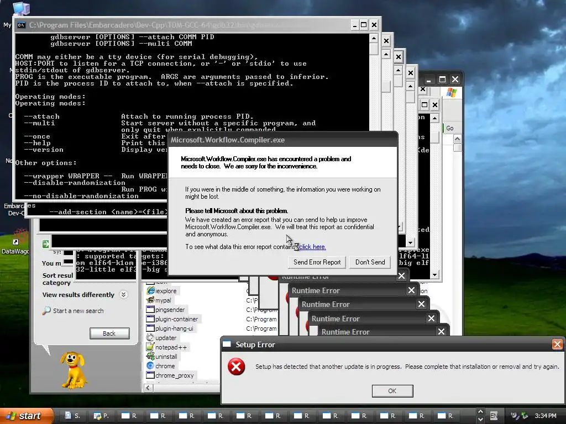This screenshot has width=566, height=424.
Task: Select the pingsender file icon
Action: point(150,309)
